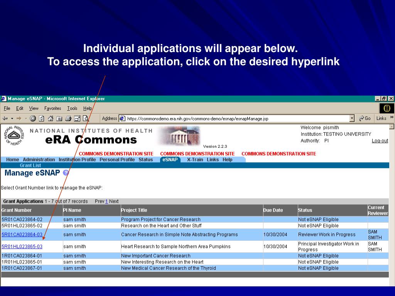Viewport: 395px width, 296px height.
Task: Restore the Internet Explorer window
Action: point(384,99)
